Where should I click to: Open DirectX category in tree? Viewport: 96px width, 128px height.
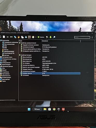pos(3,70)
